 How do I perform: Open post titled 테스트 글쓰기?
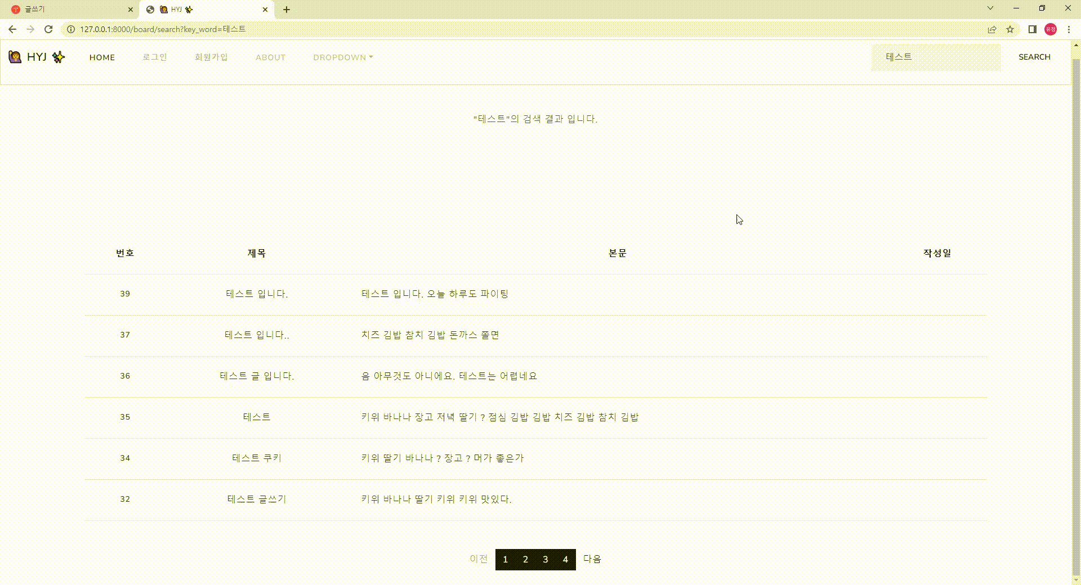click(257, 499)
